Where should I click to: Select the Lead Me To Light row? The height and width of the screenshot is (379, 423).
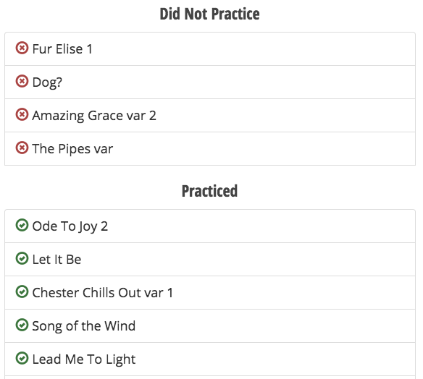click(x=210, y=359)
